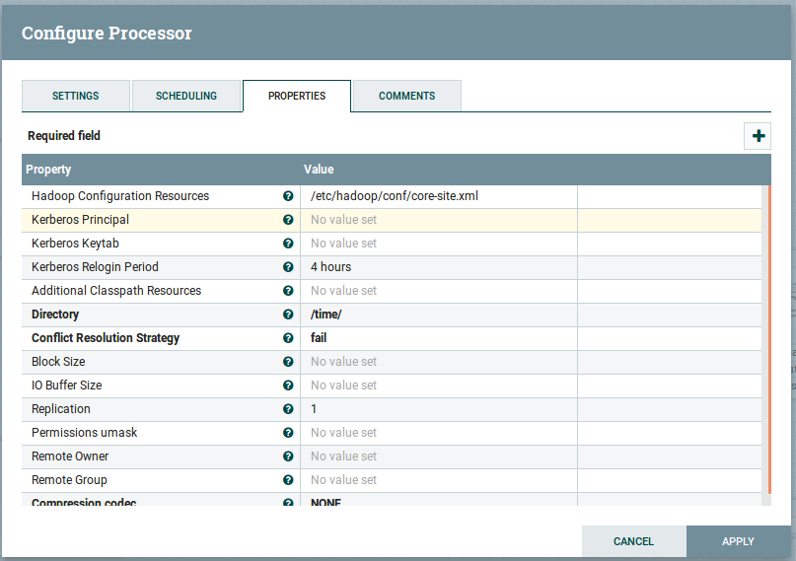The image size is (796, 561).
Task: Edit Hadoop Configuration Resources path value
Action: [x=438, y=196]
